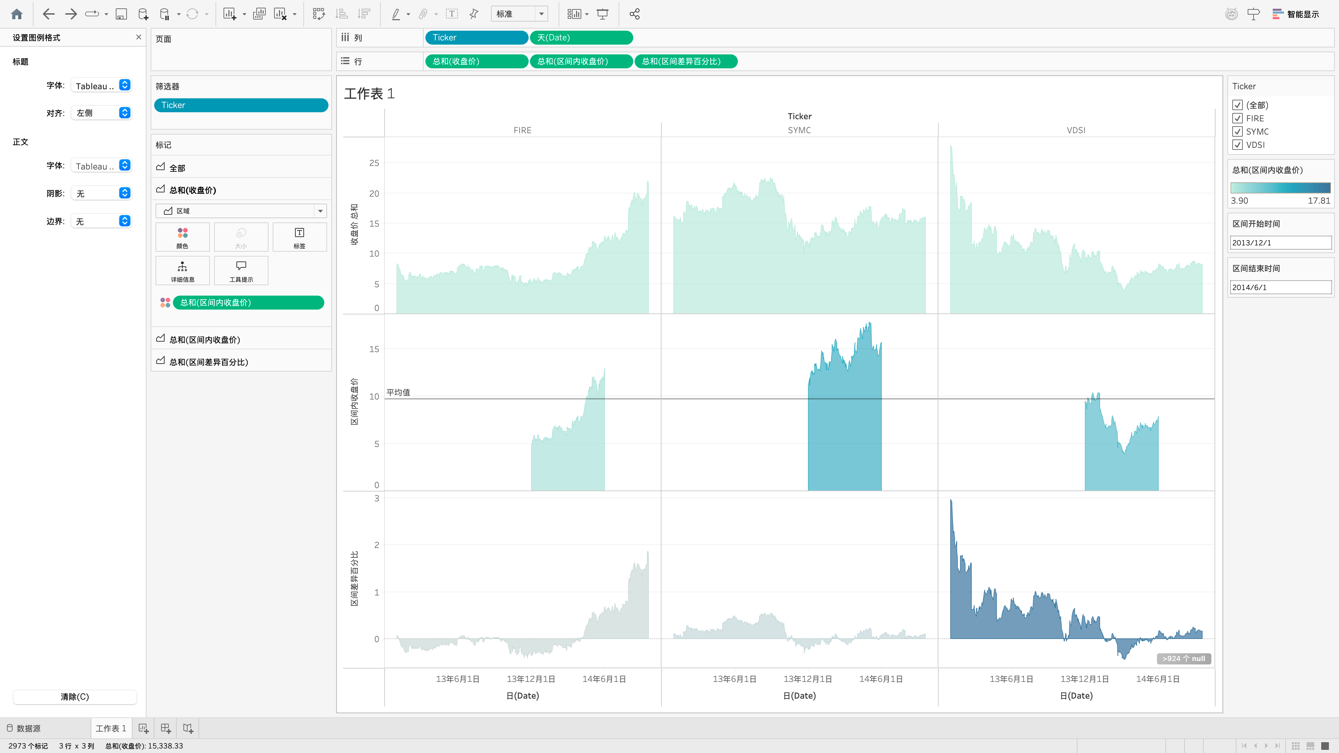1339x753 pixels.
Task: Click the new worksheet toolbar icon
Action: [230, 14]
